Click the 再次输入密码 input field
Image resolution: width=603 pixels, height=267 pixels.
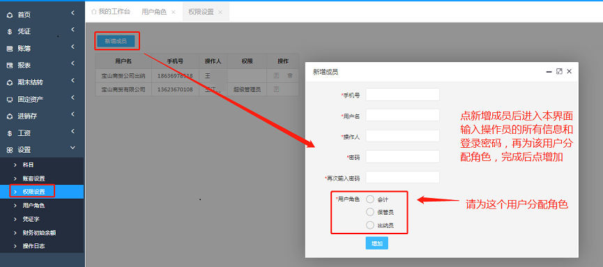403,177
